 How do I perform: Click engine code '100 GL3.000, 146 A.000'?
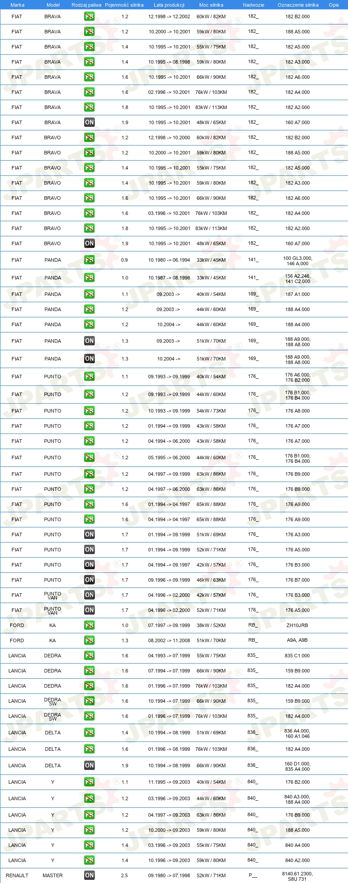(297, 261)
